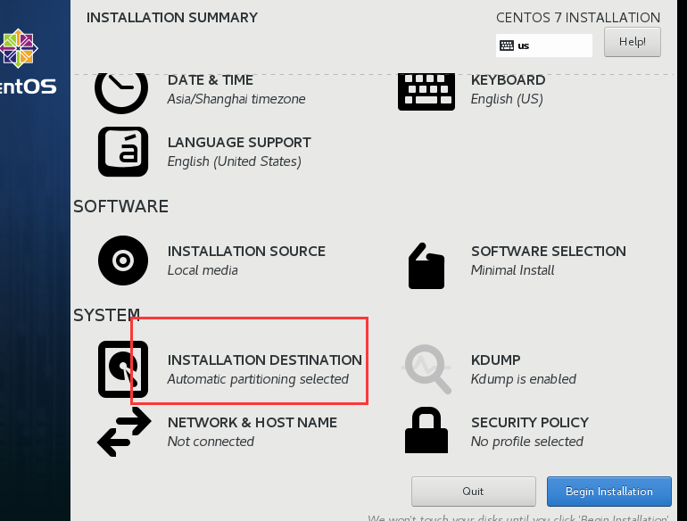This screenshot has height=521, width=687.
Task: Open the Help! button
Action: coord(633,42)
